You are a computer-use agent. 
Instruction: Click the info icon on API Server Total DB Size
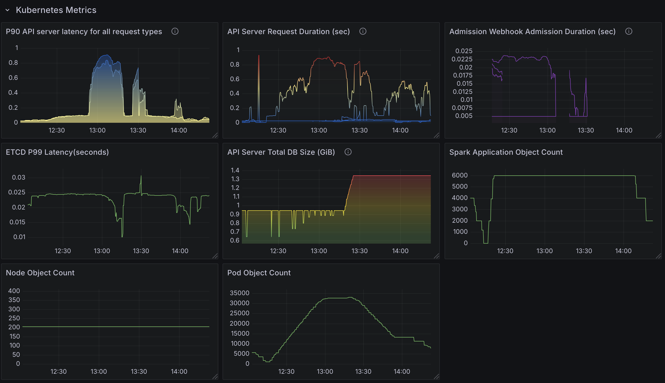coord(348,152)
